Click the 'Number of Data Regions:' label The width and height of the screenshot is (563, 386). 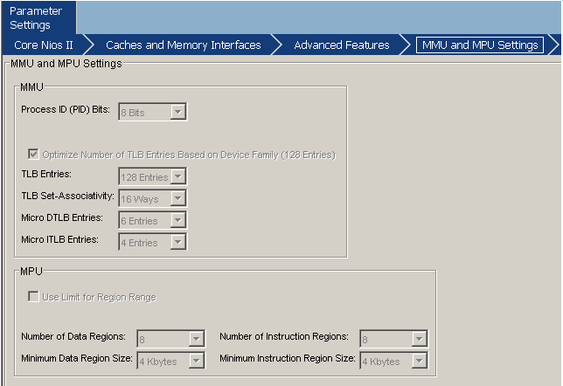click(73, 336)
